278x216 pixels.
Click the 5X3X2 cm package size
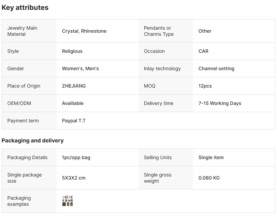click(x=74, y=178)
